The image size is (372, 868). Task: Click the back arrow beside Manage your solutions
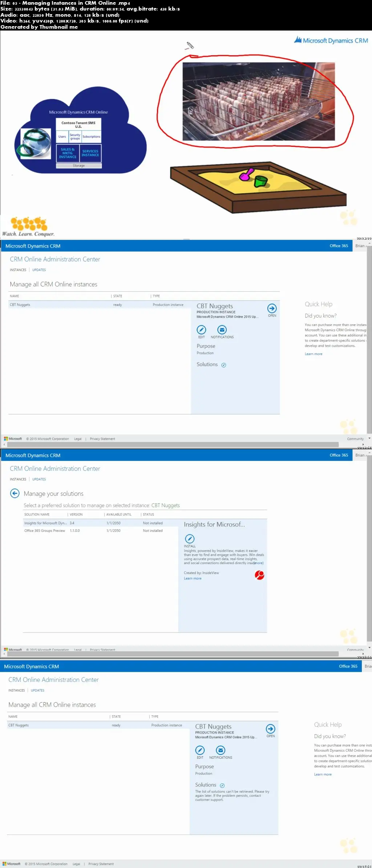(x=15, y=493)
